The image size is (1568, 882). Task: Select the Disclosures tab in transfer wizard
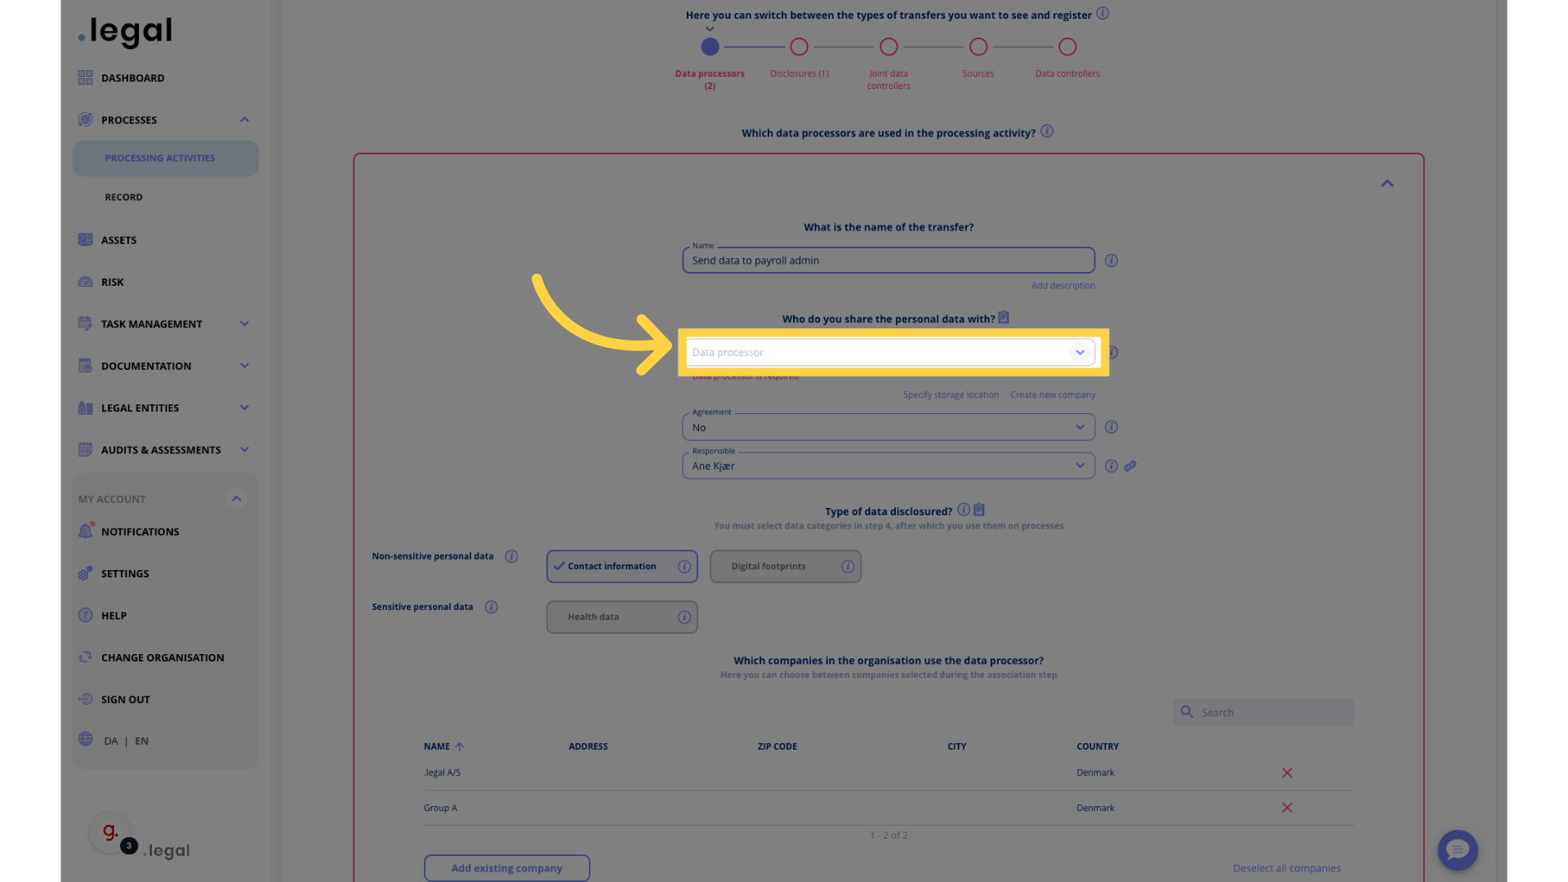click(799, 47)
